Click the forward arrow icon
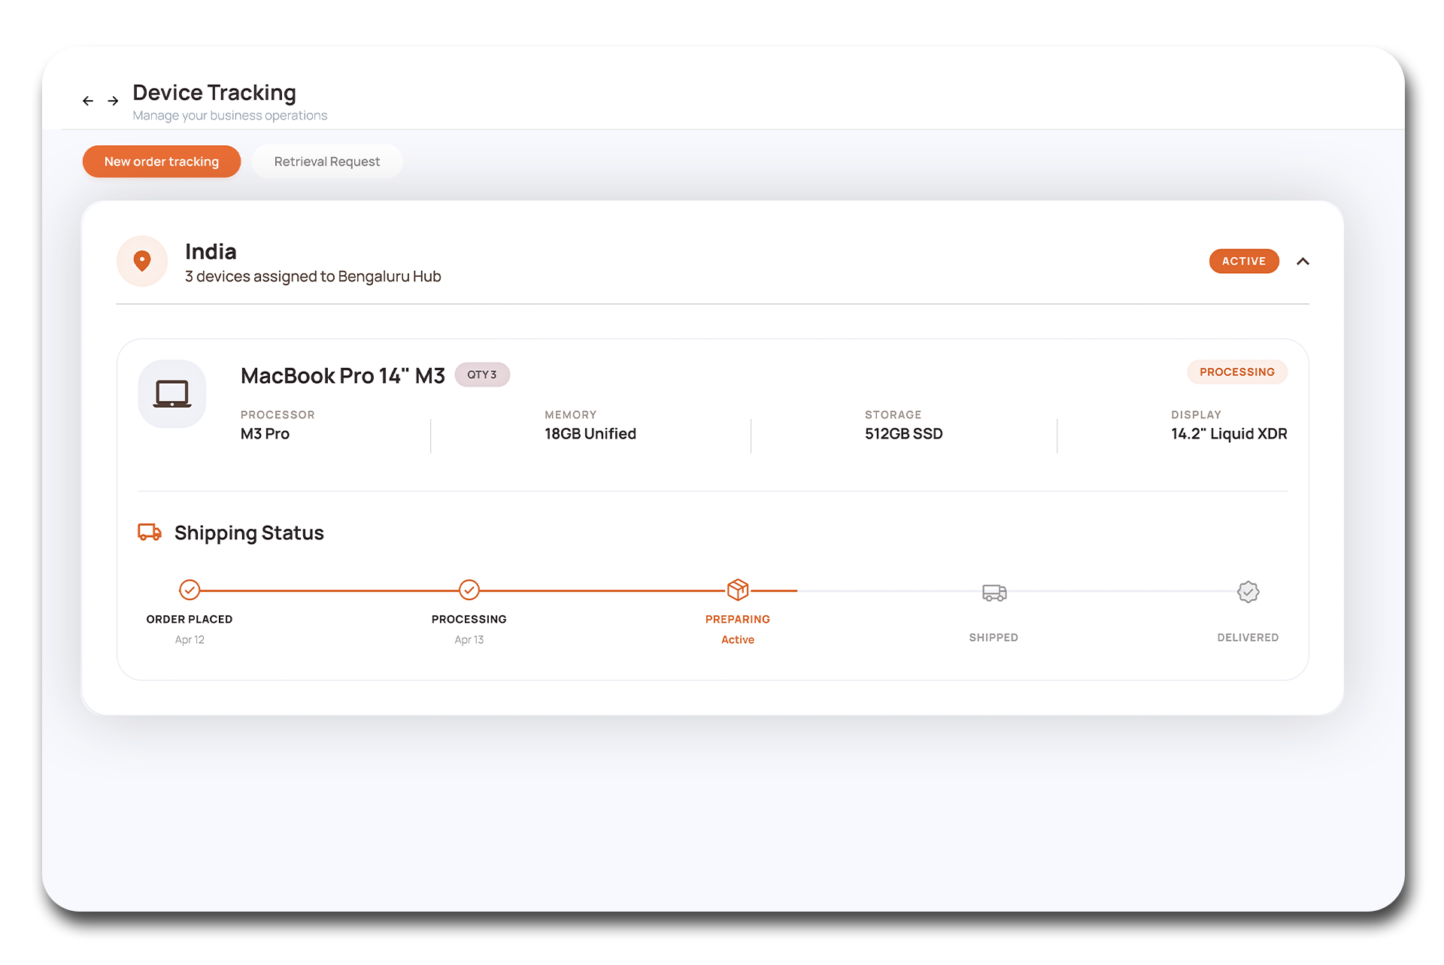The image size is (1444, 965). coord(113,101)
